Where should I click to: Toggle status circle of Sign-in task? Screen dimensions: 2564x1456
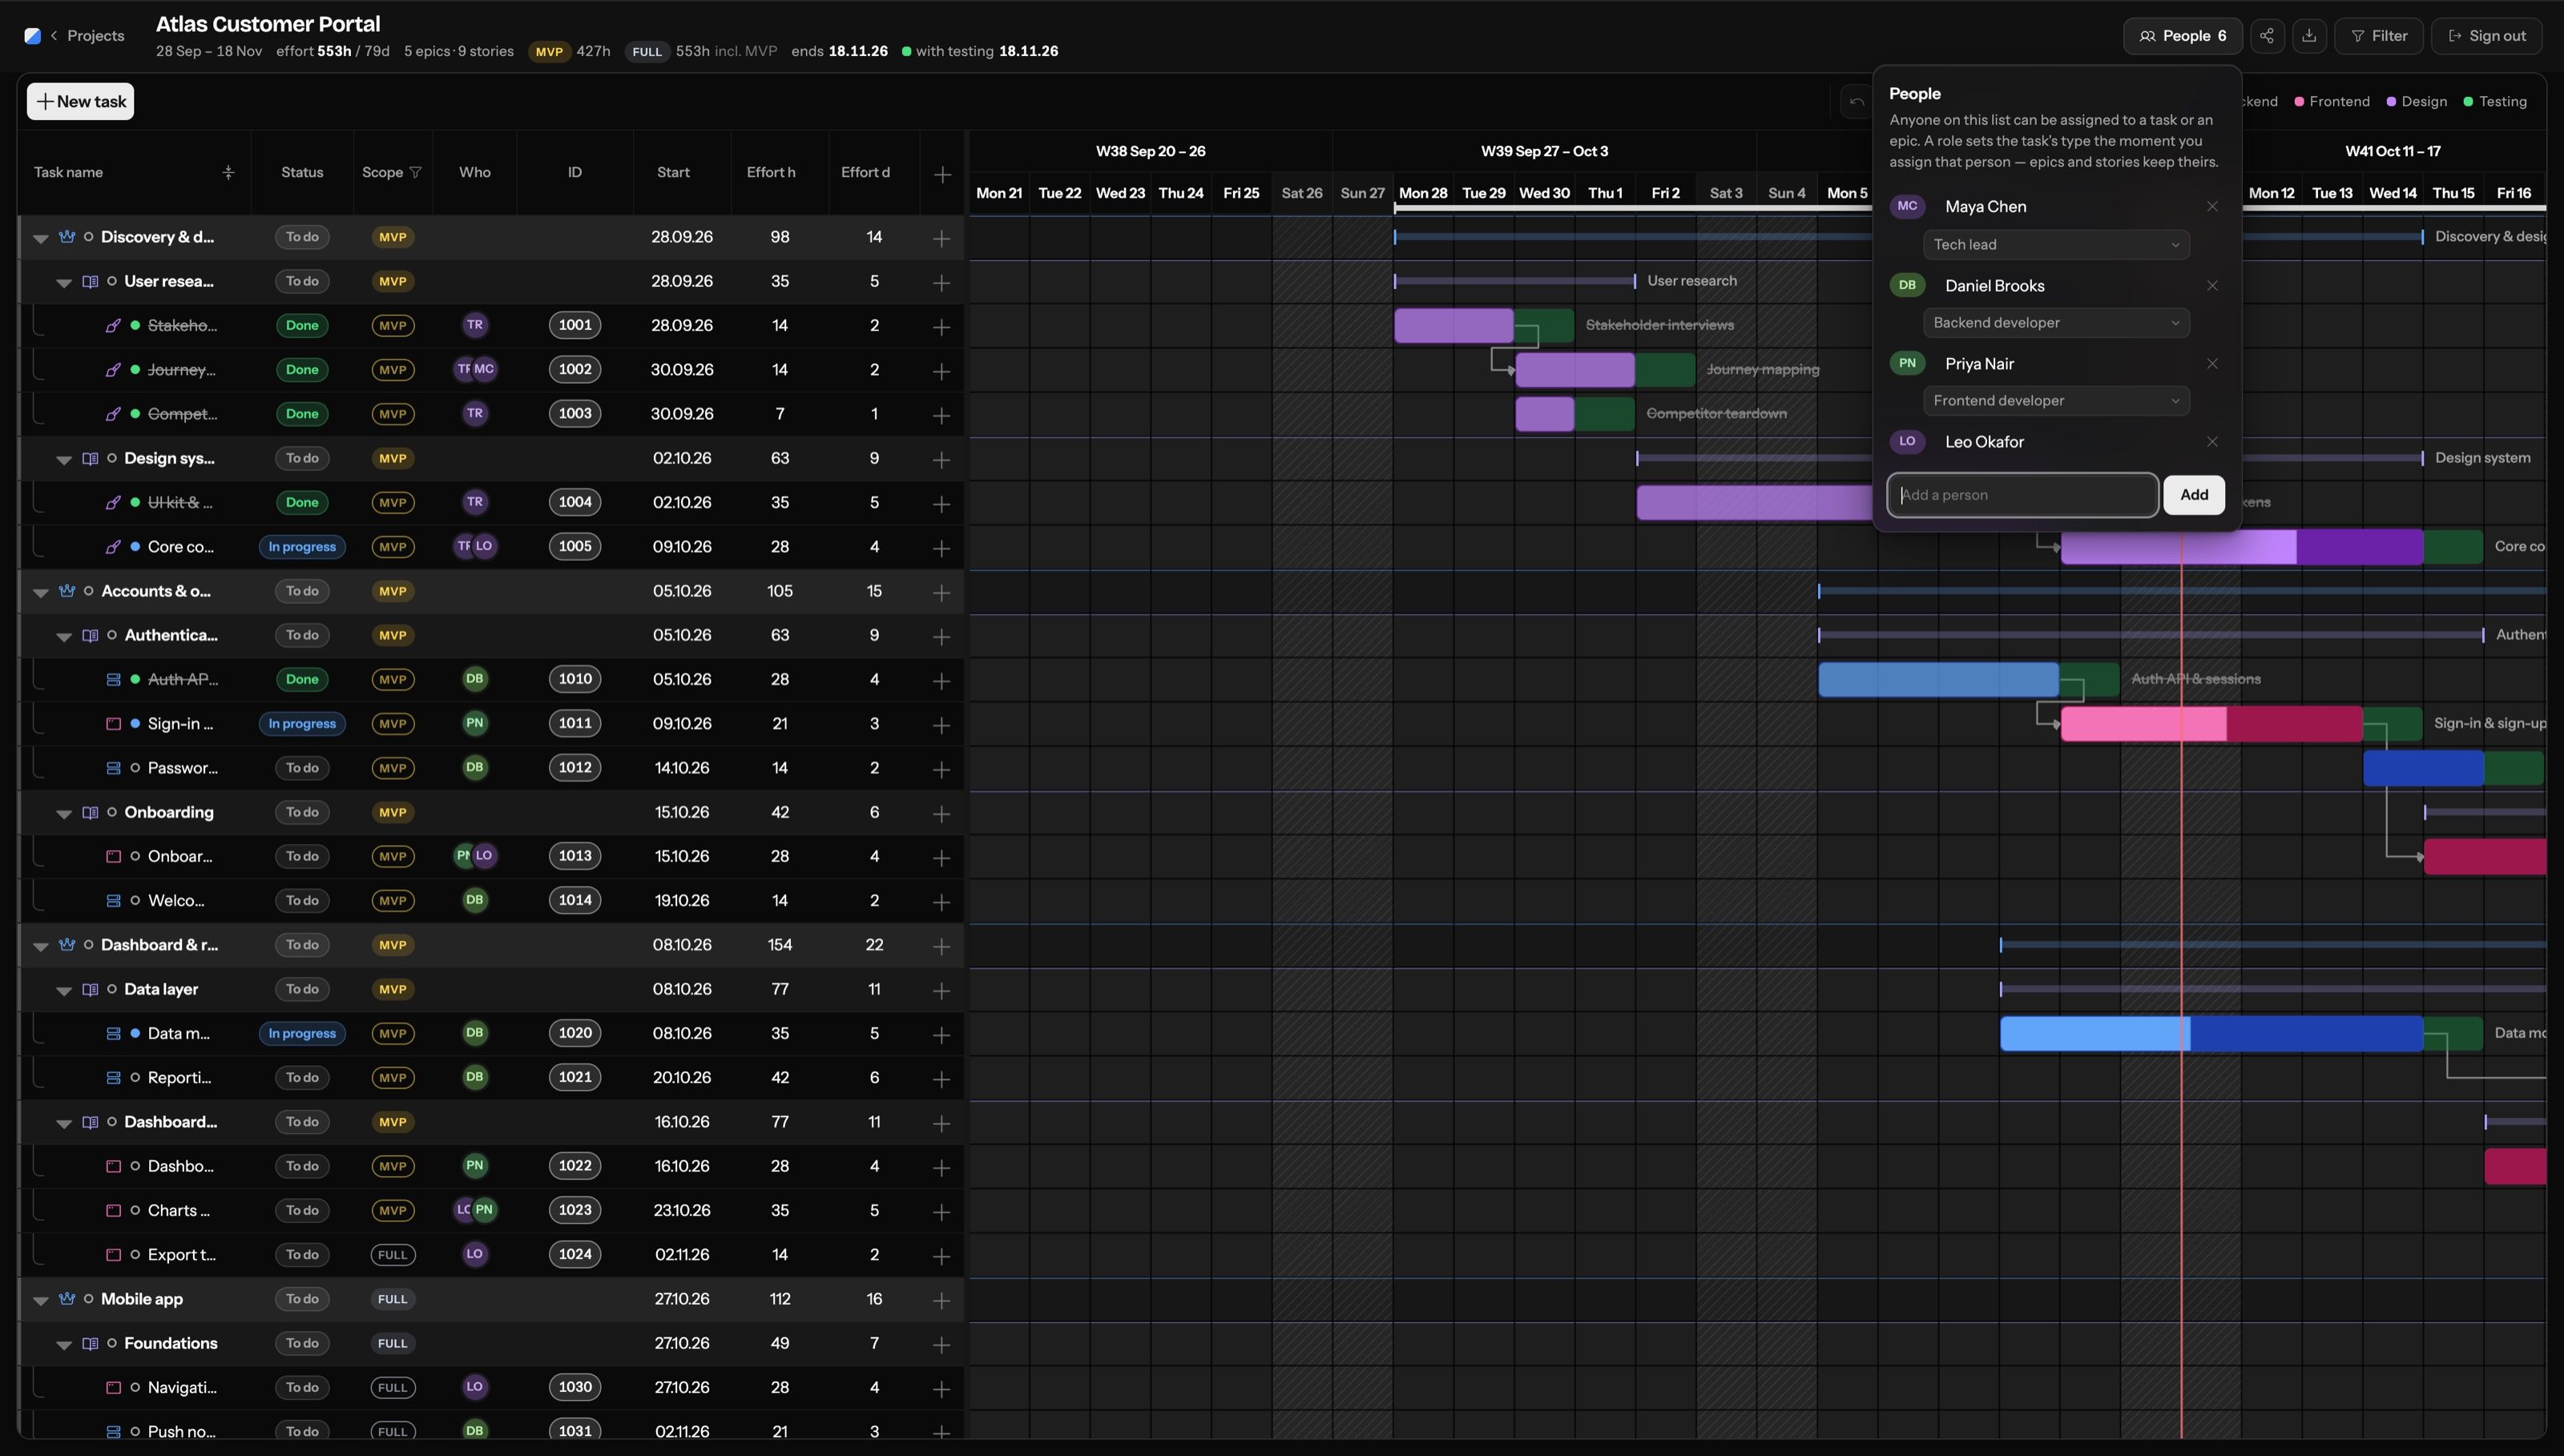pos(135,724)
